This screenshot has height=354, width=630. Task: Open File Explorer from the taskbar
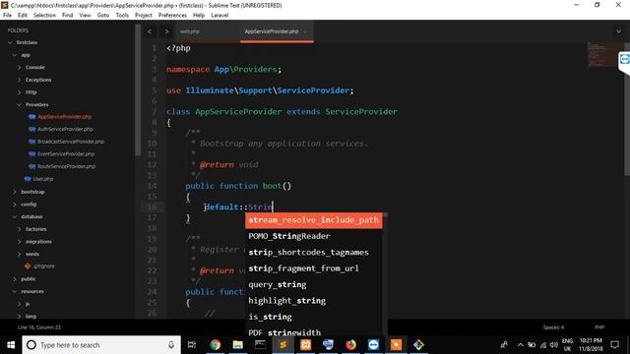click(238, 345)
